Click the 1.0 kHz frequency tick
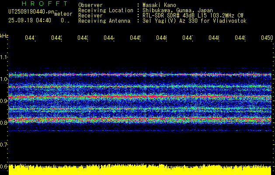275x175 pixels. (4, 79)
